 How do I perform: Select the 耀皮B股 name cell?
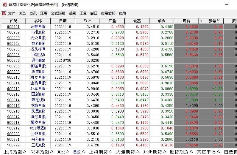coord(38,122)
